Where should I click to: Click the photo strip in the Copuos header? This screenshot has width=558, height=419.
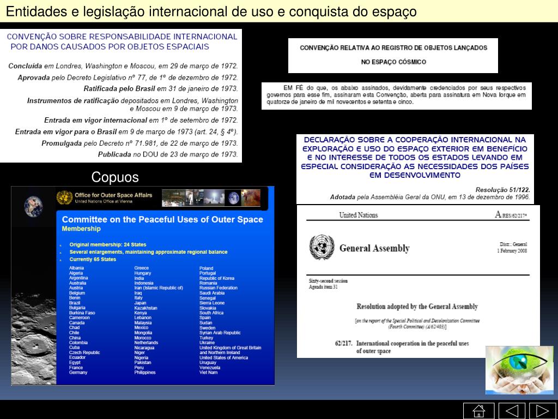pyautogui.click(x=211, y=198)
